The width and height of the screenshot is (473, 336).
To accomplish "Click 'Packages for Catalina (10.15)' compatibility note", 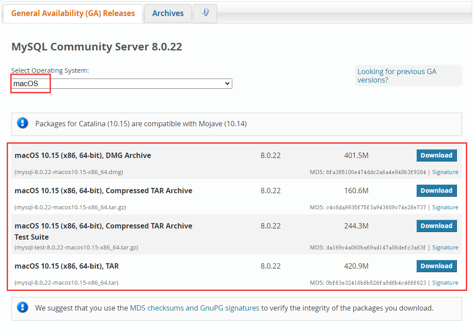I will point(141,124).
